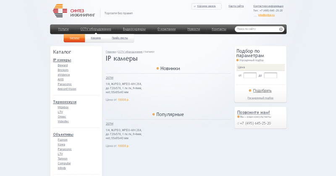Select the Корзина submenu tab
This screenshot has width=336, height=176.
coord(96,38)
